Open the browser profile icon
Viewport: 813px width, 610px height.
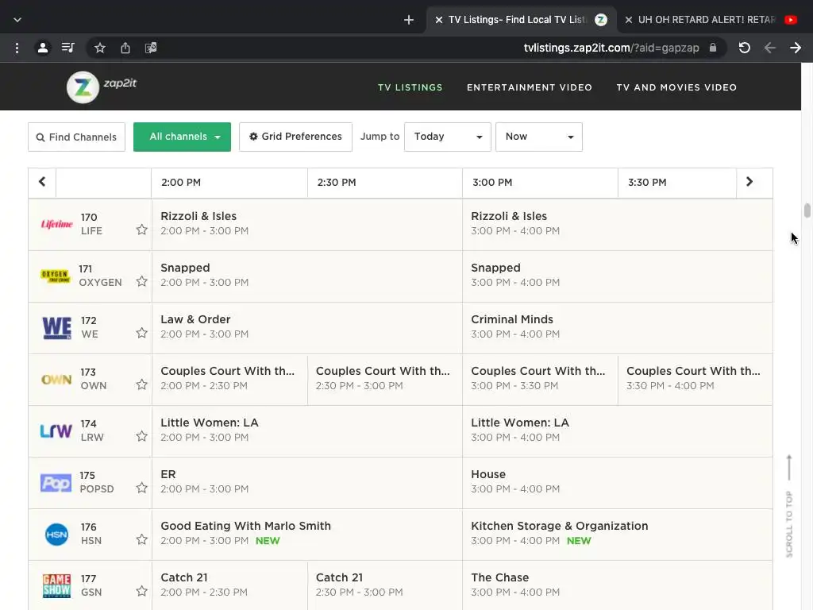click(43, 48)
